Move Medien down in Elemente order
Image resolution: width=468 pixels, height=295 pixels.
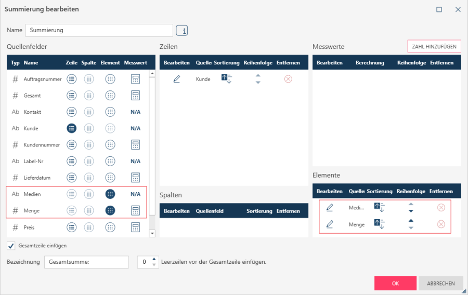[411, 211]
